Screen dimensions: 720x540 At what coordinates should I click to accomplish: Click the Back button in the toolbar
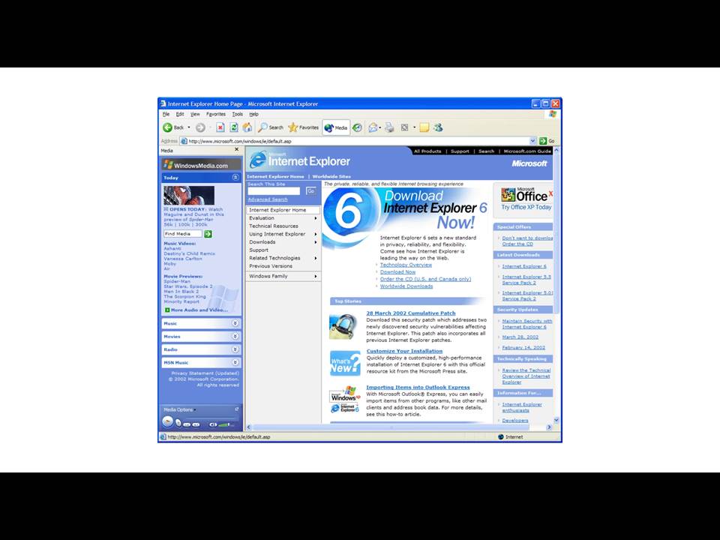click(173, 127)
